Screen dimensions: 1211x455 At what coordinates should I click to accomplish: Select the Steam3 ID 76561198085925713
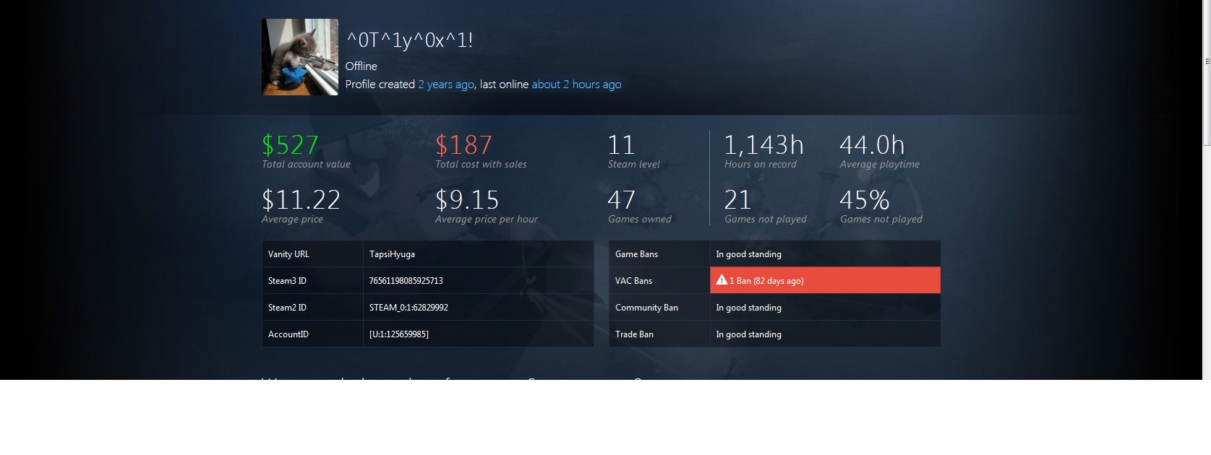point(406,281)
